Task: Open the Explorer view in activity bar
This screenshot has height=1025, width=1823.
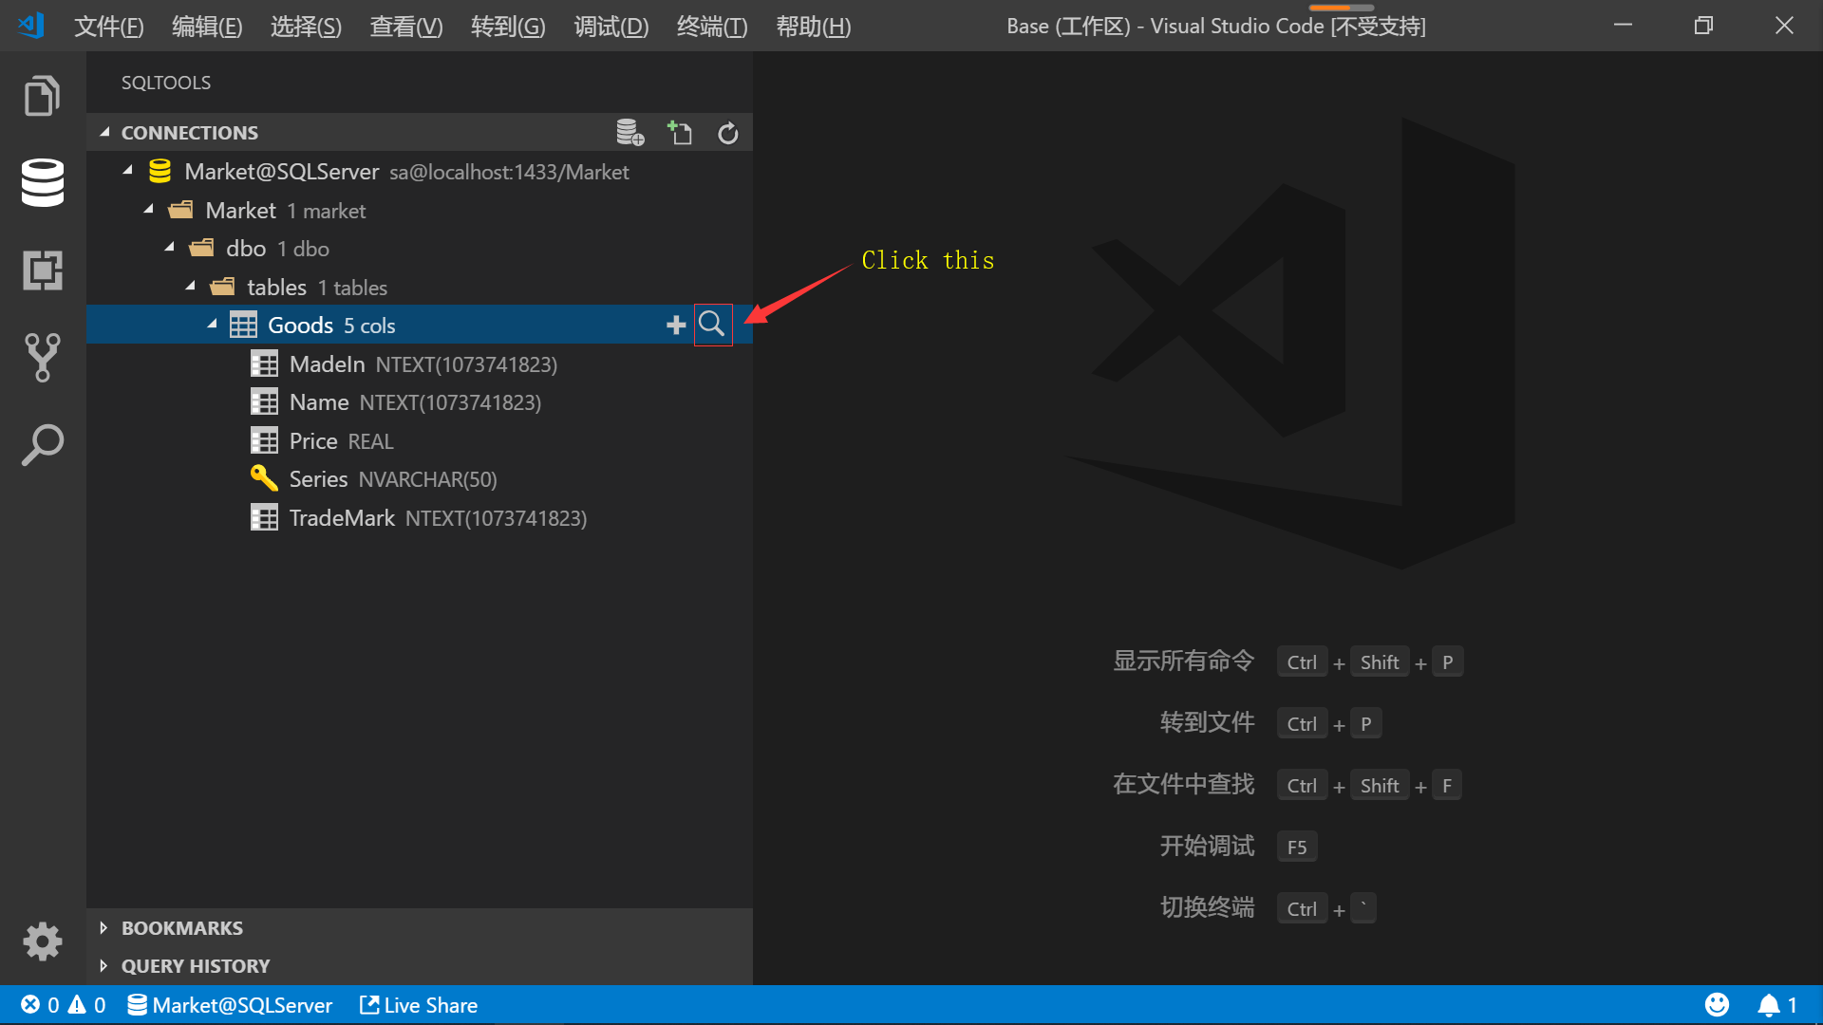Action: tap(42, 95)
